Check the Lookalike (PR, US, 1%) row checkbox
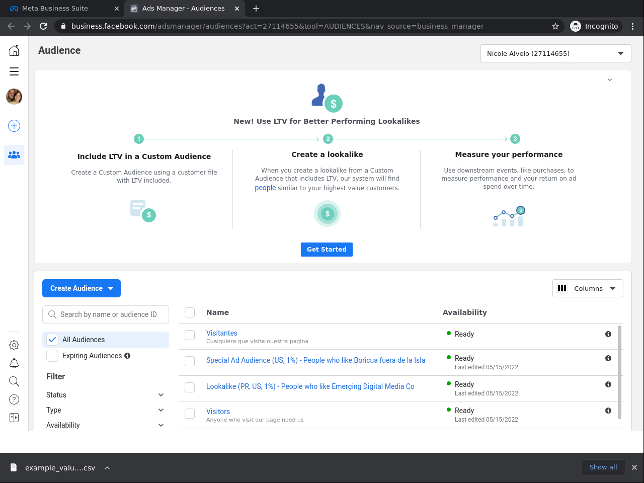The height and width of the screenshot is (483, 644). 190,387
